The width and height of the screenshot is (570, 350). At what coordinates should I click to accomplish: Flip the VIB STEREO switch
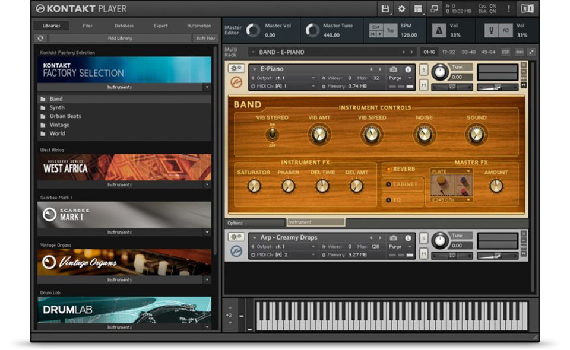pos(273,134)
